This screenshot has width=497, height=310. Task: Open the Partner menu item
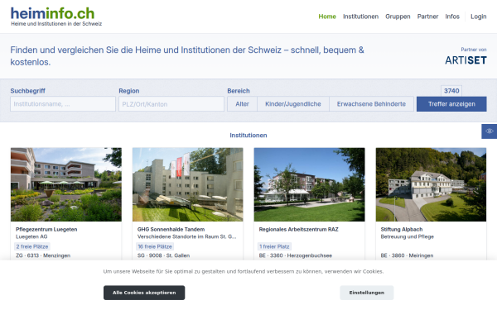pyautogui.click(x=427, y=17)
